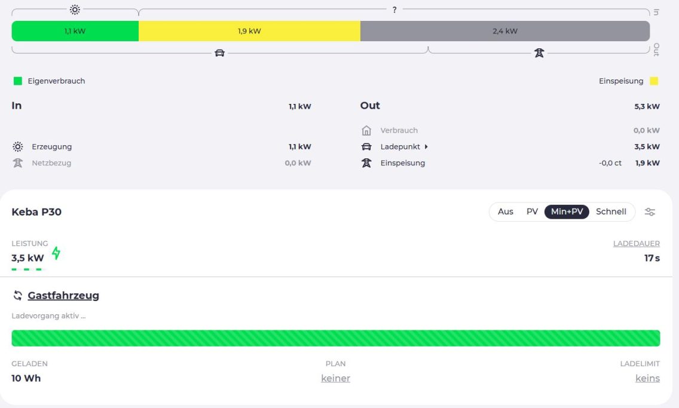Image resolution: width=679 pixels, height=408 pixels.
Task: Click the green lightning bolt charging icon
Action: point(56,253)
